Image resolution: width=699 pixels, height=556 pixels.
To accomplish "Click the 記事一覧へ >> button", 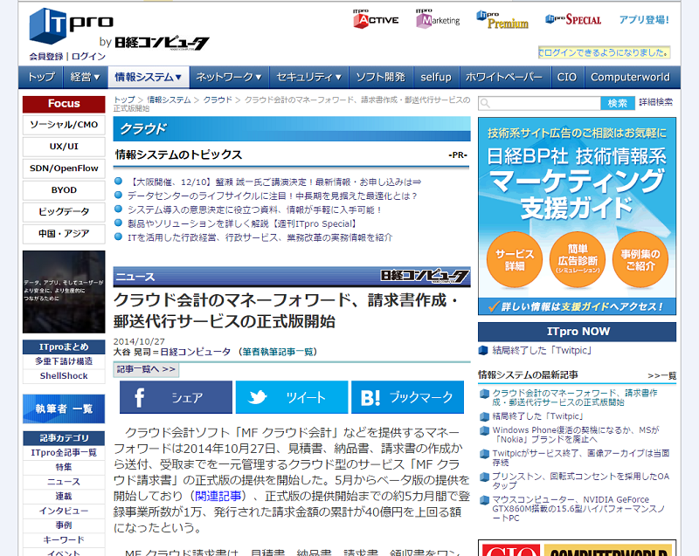I will (x=146, y=369).
